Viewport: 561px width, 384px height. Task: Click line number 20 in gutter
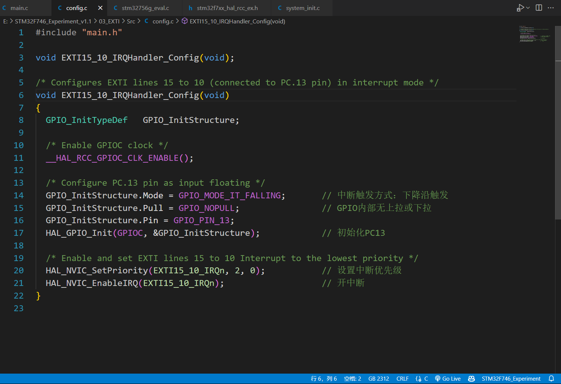[19, 271]
